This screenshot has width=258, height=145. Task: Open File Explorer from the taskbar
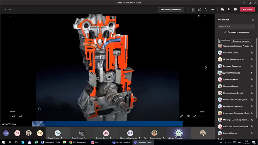click(x=64, y=142)
